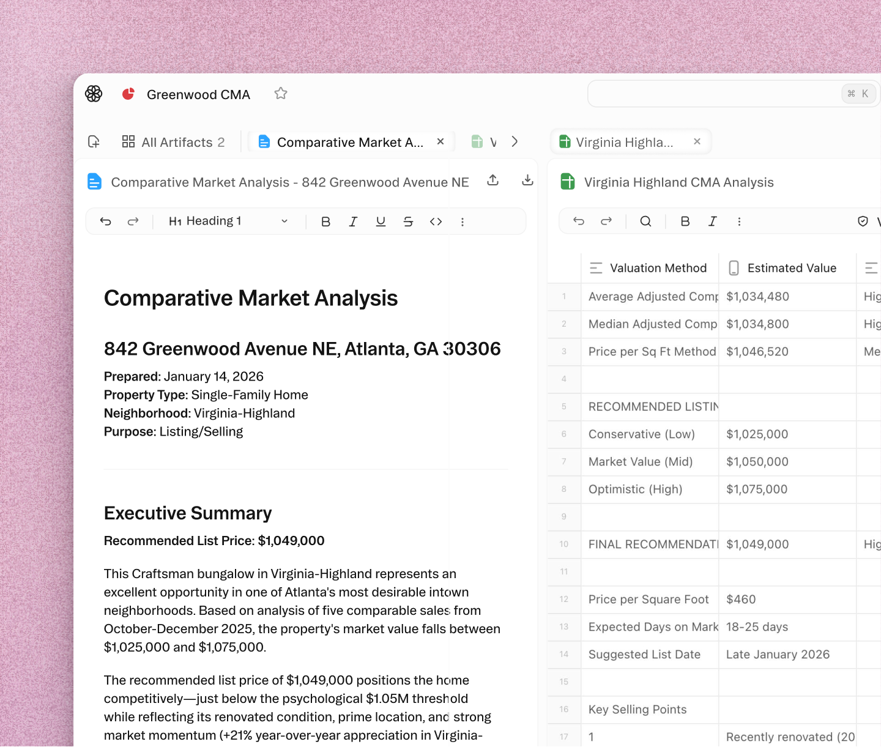Click the new artifact icon
Viewport: 881px width, 747px height.
pos(94,142)
